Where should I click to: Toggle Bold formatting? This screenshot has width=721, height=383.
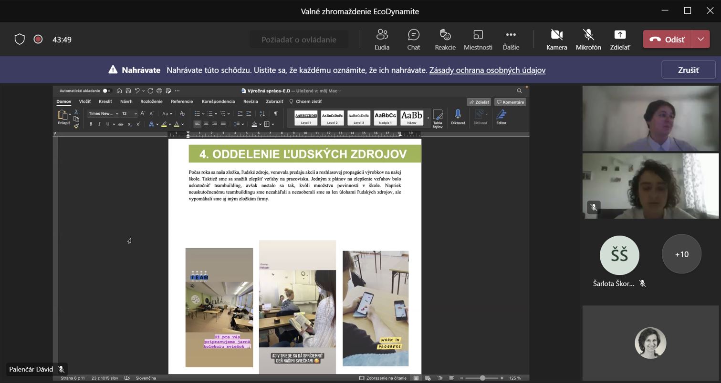tap(91, 124)
